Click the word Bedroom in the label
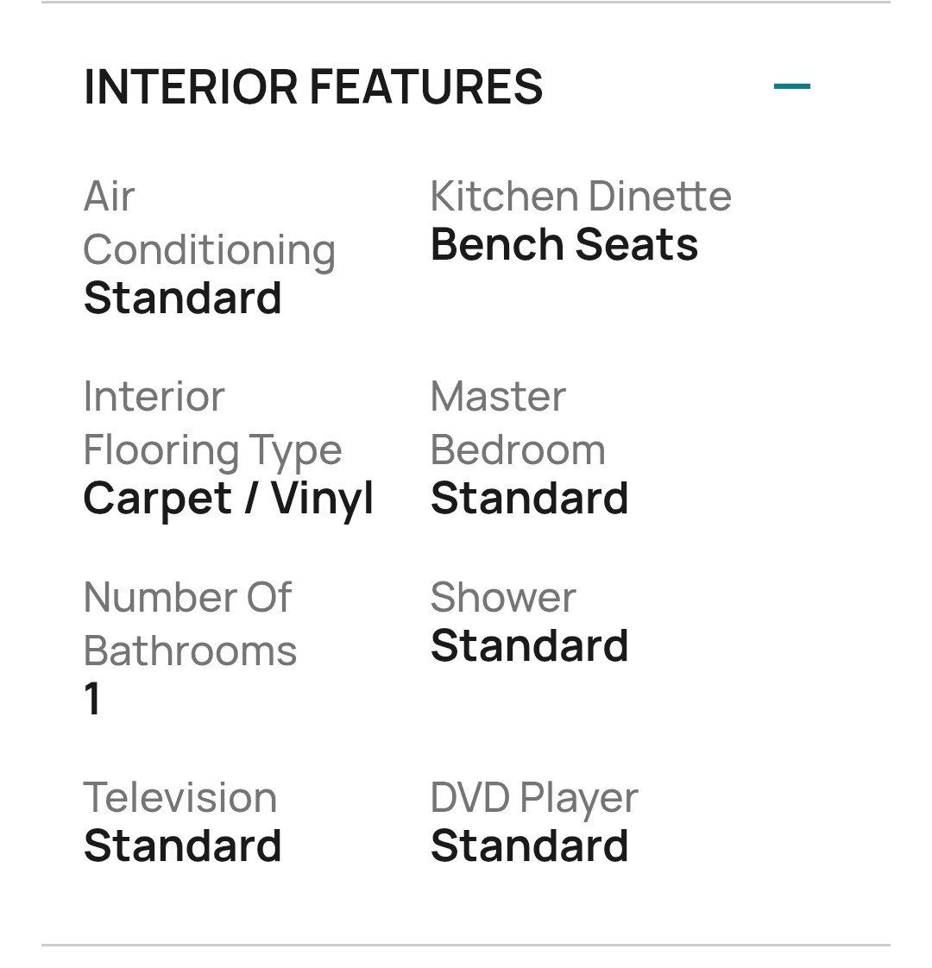Viewport: 932px width, 968px height. (518, 449)
